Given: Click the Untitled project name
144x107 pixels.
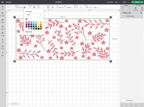Looking at the screenshot, I should tap(58, 2).
